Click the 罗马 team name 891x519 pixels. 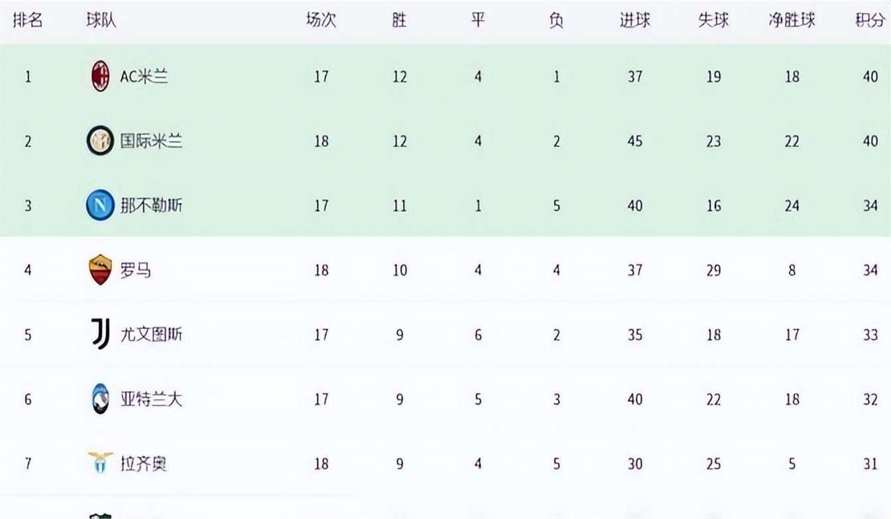[135, 270]
